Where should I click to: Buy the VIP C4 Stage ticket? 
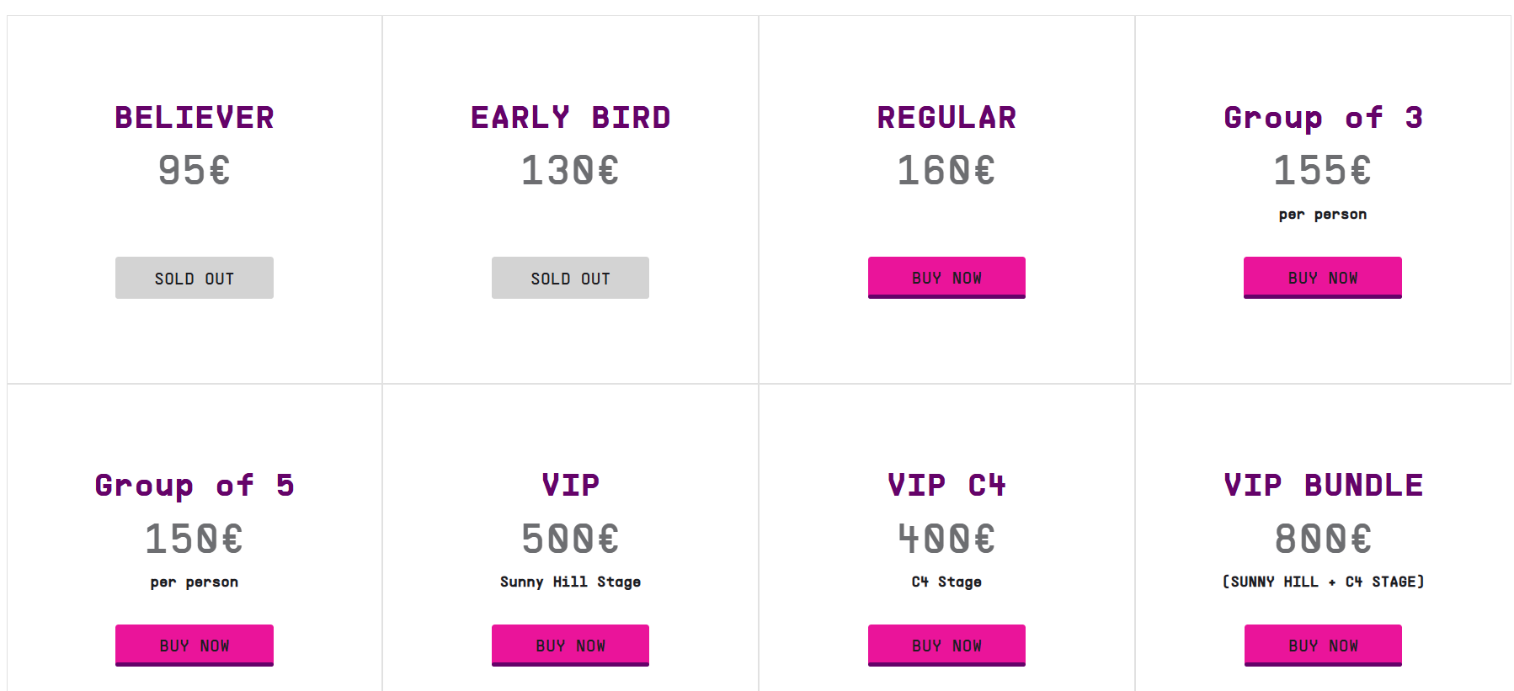tap(946, 646)
